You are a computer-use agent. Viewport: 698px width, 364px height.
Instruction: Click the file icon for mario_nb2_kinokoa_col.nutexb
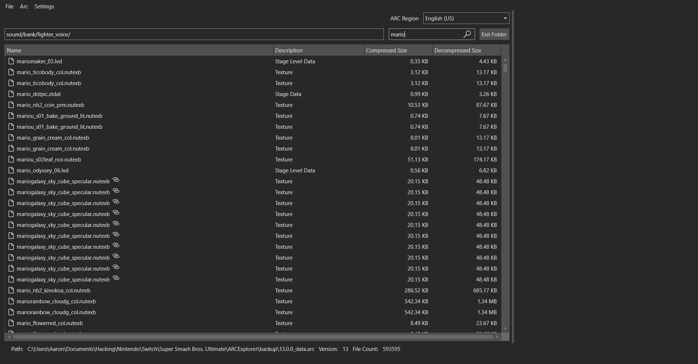click(11, 290)
